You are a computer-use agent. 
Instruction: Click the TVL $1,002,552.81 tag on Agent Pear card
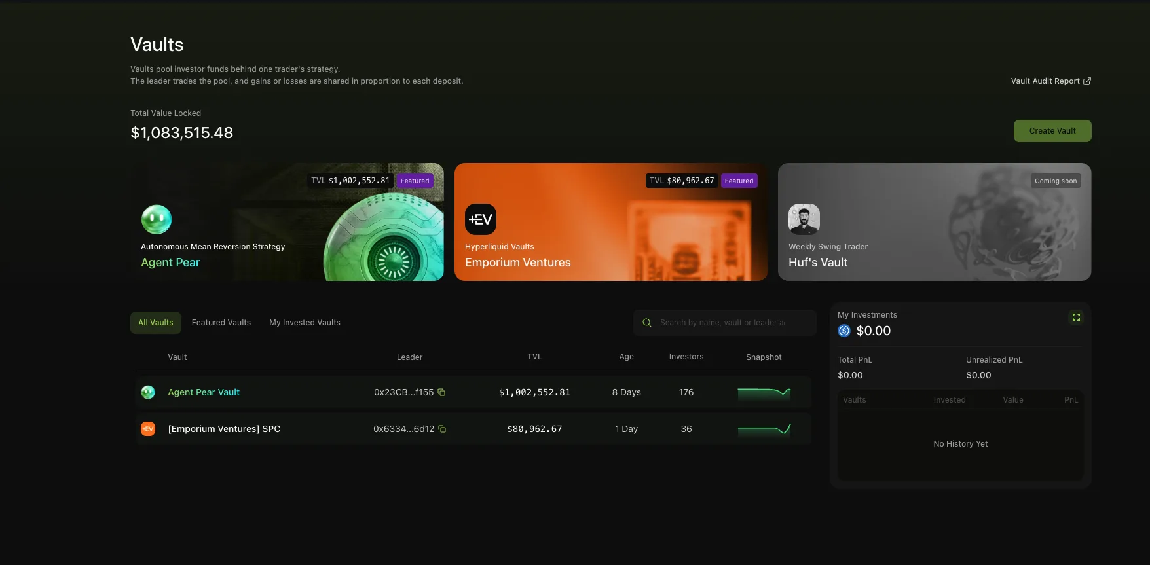click(x=350, y=181)
